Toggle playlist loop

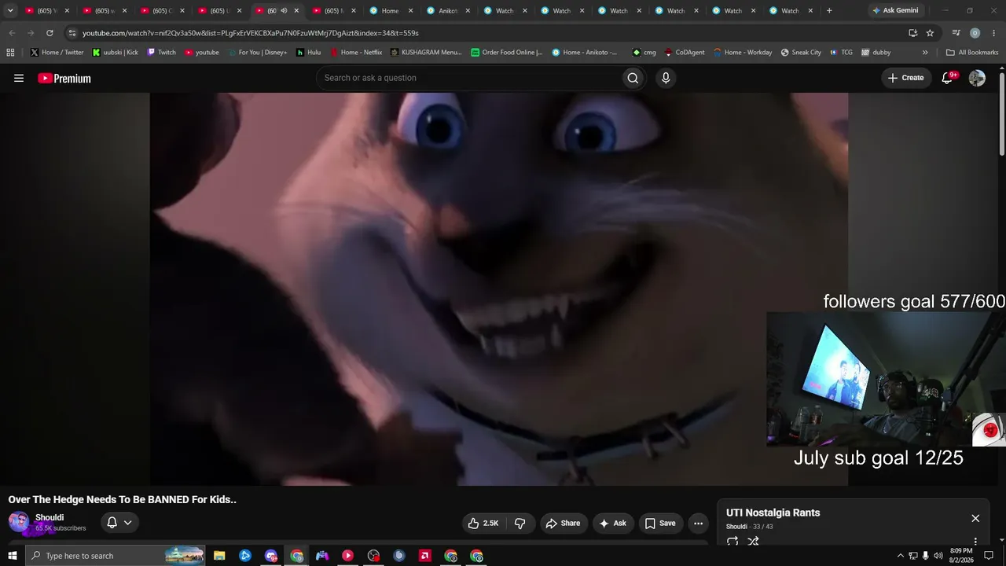[x=732, y=542]
